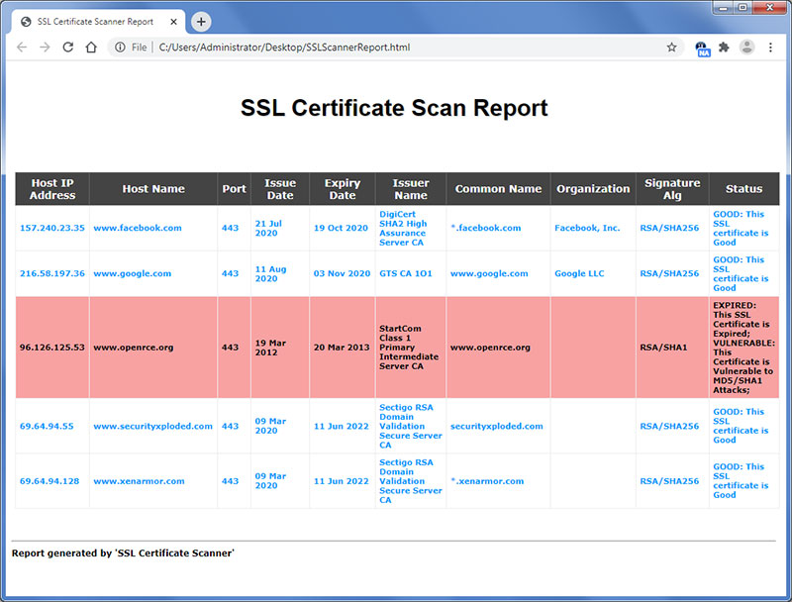
Task: Click common name *.xenarmor.com
Action: (487, 481)
